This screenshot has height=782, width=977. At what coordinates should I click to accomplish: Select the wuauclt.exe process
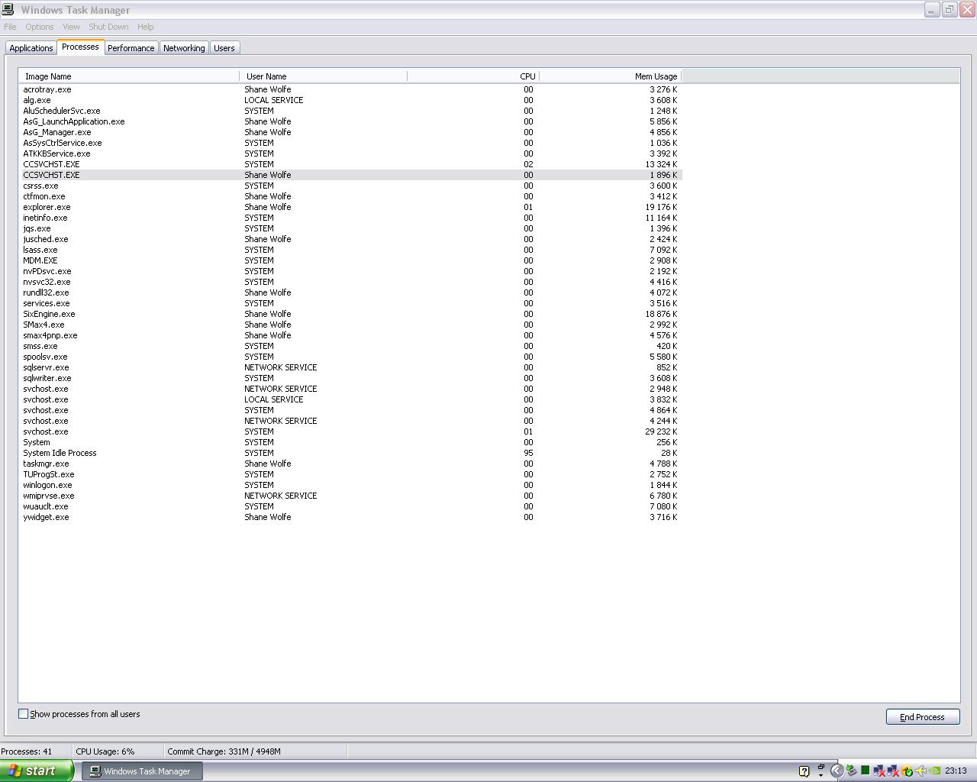350,506
